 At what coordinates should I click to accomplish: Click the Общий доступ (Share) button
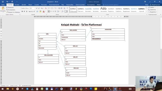pyautogui.click(x=155, y=5)
